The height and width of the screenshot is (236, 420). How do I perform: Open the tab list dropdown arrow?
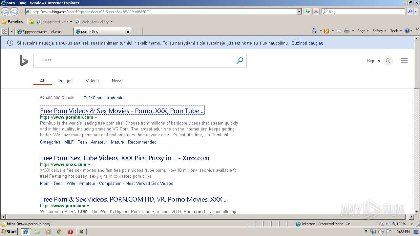click(12, 31)
